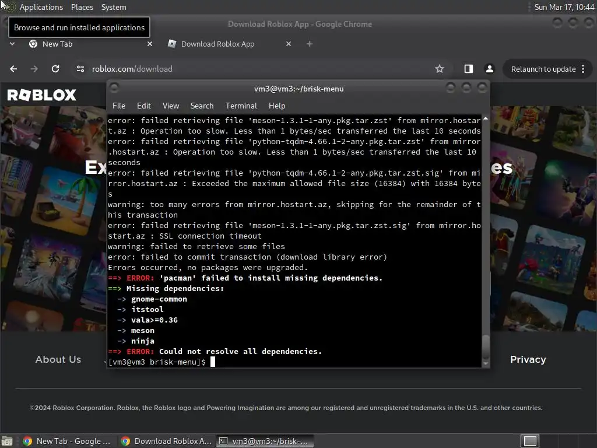Screen dimensions: 597x448
Task: Open Chrome profile avatar icon
Action: pyautogui.click(x=490, y=69)
